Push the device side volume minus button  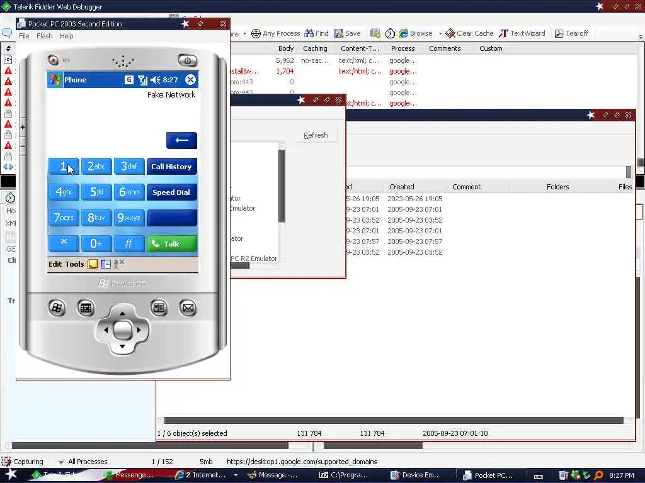[23, 146]
